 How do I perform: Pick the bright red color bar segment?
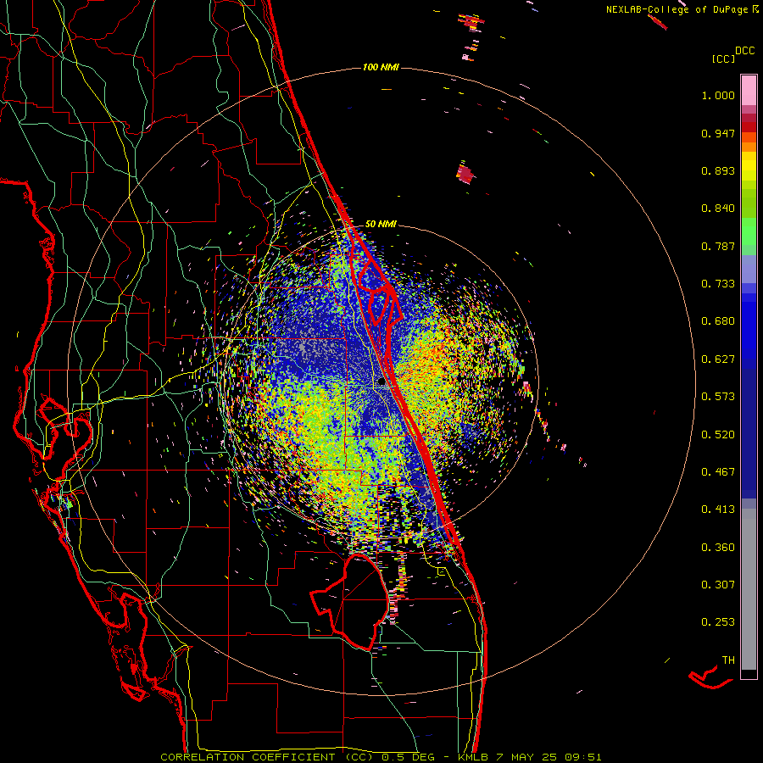(x=749, y=127)
